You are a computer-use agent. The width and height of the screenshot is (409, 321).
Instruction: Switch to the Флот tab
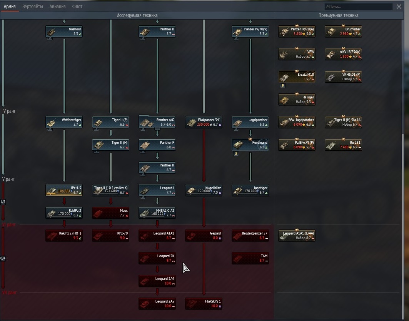[x=77, y=7]
